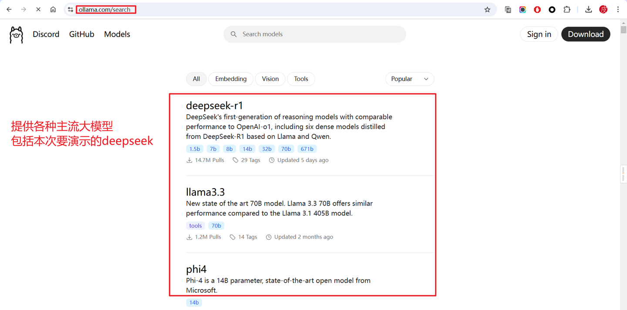This screenshot has height=310, width=627.
Task: Switch to the All models tab
Action: [x=196, y=79]
